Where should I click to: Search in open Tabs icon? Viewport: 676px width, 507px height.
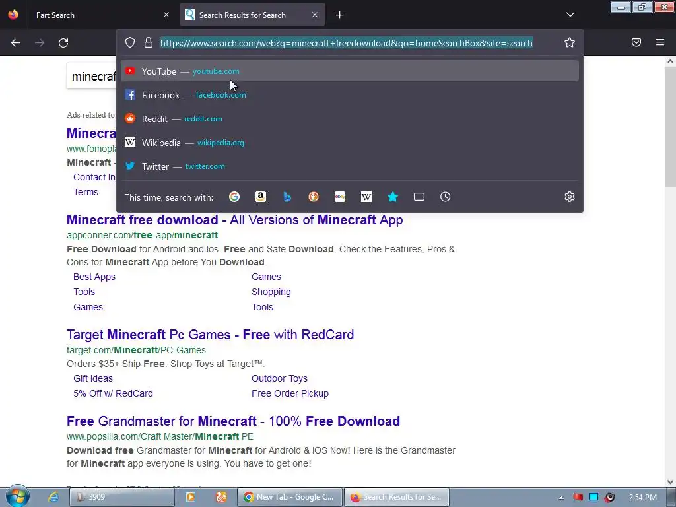[419, 197]
